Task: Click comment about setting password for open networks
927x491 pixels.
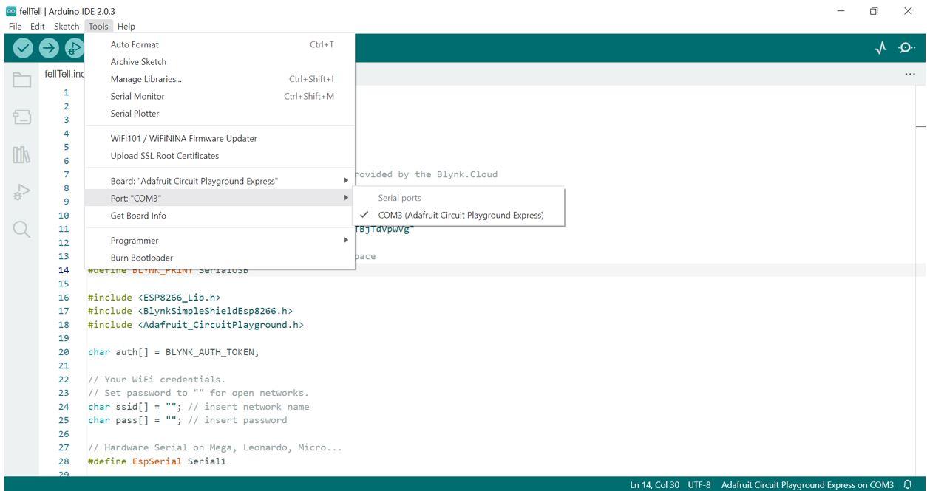Action: click(198, 393)
